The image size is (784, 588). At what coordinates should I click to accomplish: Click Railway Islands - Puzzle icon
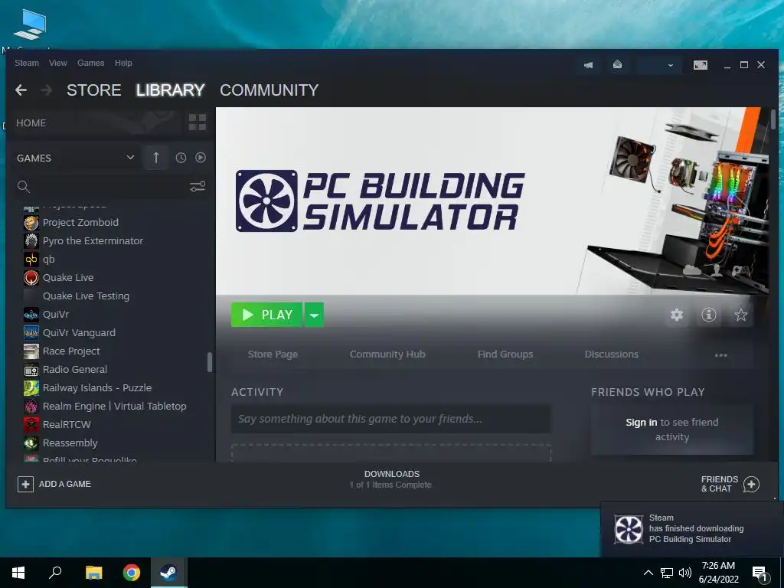tap(31, 387)
